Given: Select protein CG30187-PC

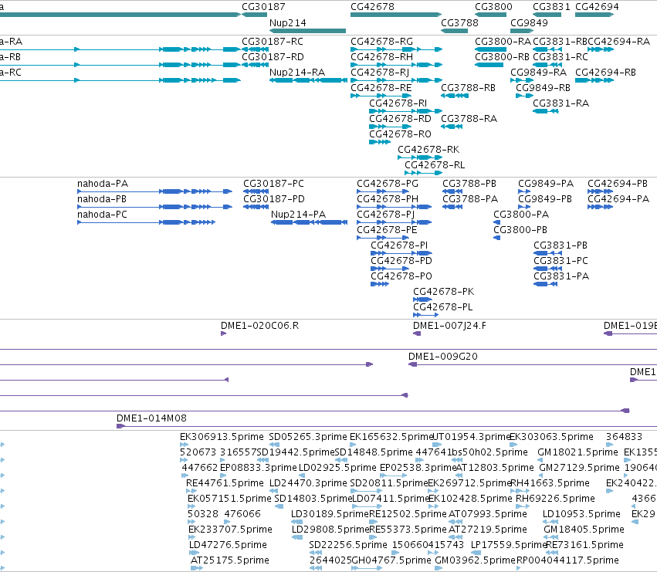Looking at the screenshot, I should 273,184.
